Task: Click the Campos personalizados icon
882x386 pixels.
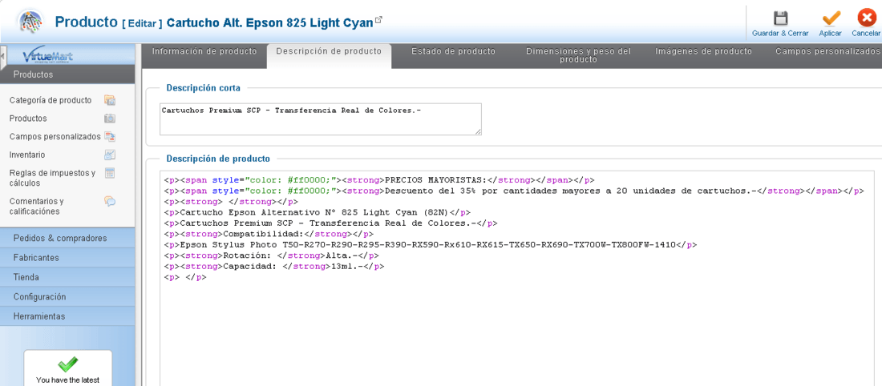Action: pyautogui.click(x=110, y=136)
